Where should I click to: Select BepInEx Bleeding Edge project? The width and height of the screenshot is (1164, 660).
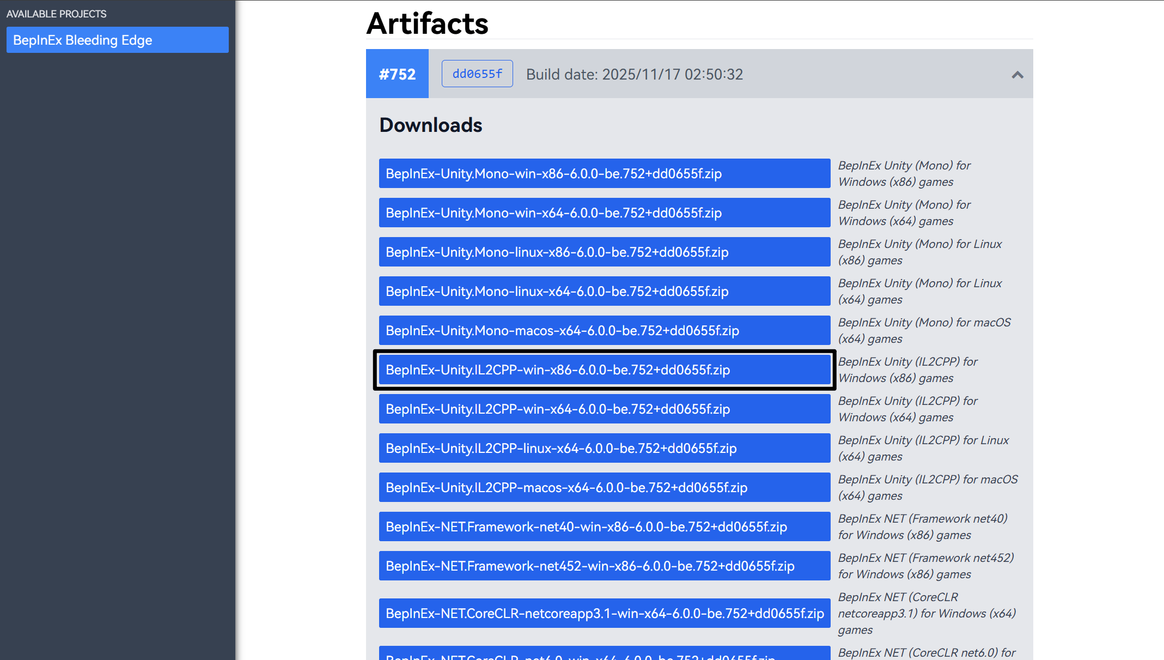(117, 40)
